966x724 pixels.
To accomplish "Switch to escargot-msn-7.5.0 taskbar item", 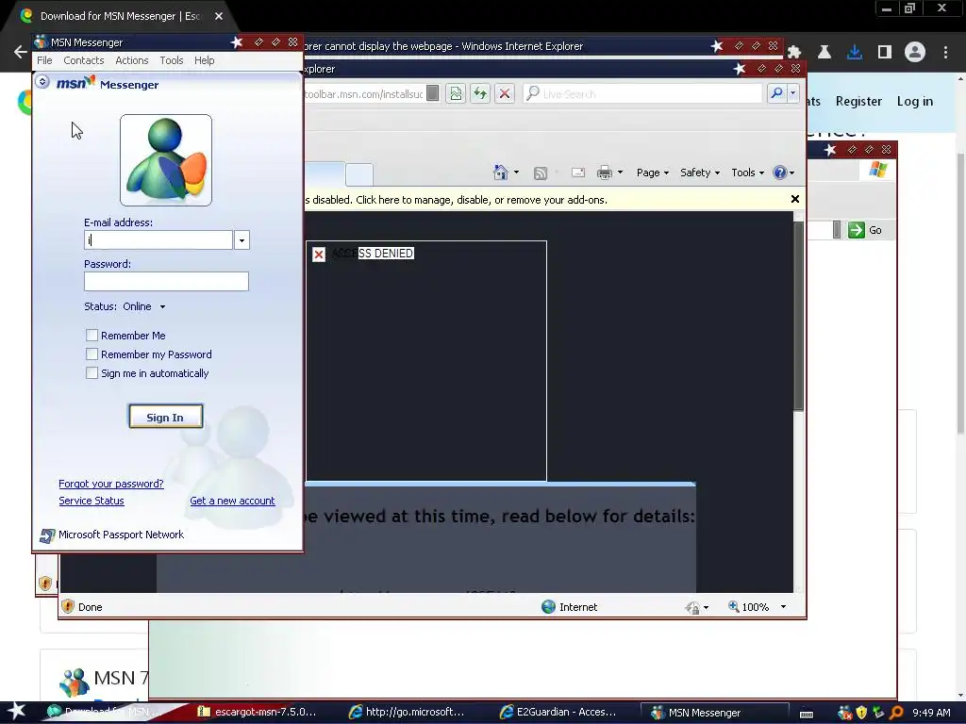I will [x=256, y=713].
